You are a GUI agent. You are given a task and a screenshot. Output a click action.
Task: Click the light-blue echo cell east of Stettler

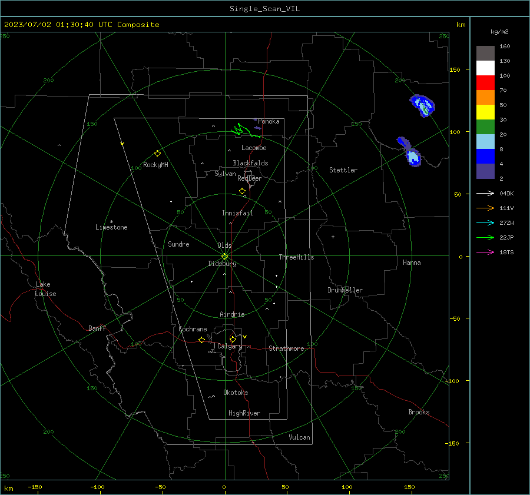pyautogui.click(x=413, y=157)
